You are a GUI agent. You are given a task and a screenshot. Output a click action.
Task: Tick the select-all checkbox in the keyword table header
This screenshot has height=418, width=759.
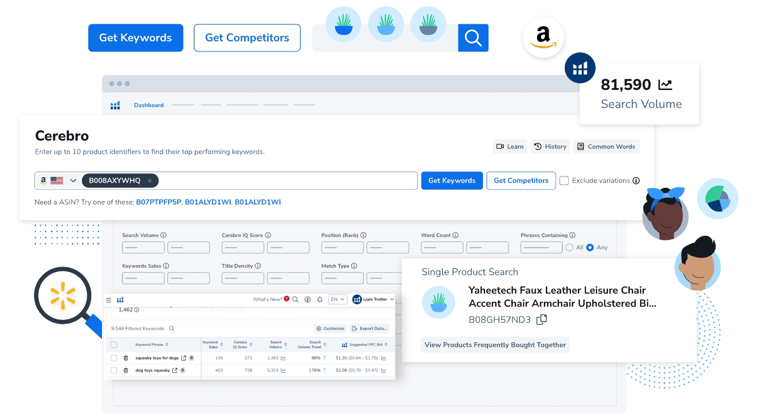(114, 345)
